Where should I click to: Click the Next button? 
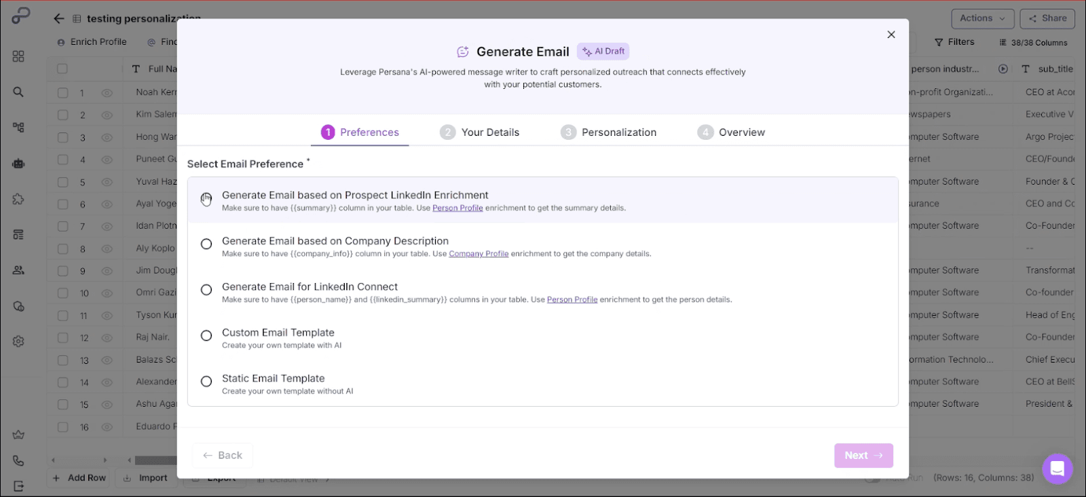(x=863, y=456)
